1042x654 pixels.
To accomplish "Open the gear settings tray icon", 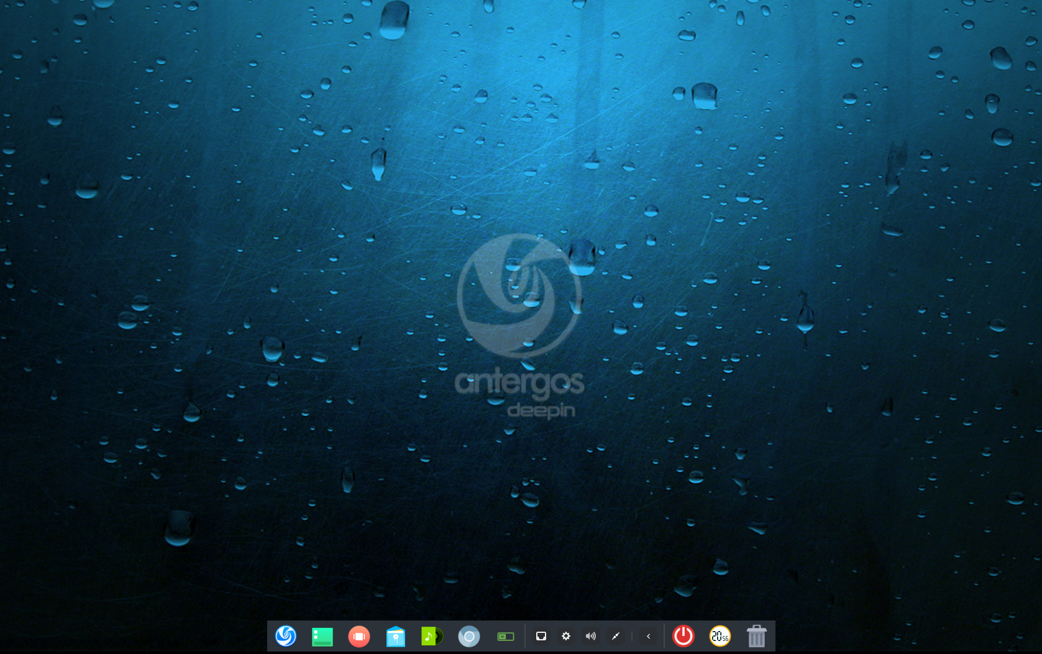I will [566, 636].
